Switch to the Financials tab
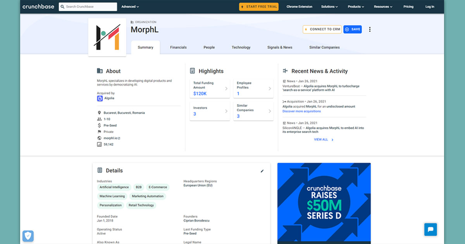Image resolution: width=465 pixels, height=244 pixels. click(178, 47)
